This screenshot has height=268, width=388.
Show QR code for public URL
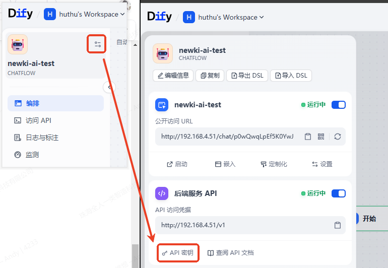321,137
